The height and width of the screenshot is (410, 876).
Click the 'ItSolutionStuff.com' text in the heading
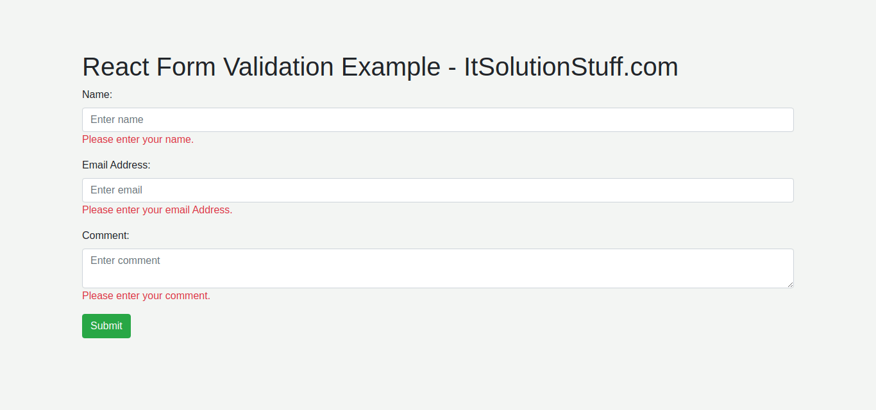coord(570,67)
